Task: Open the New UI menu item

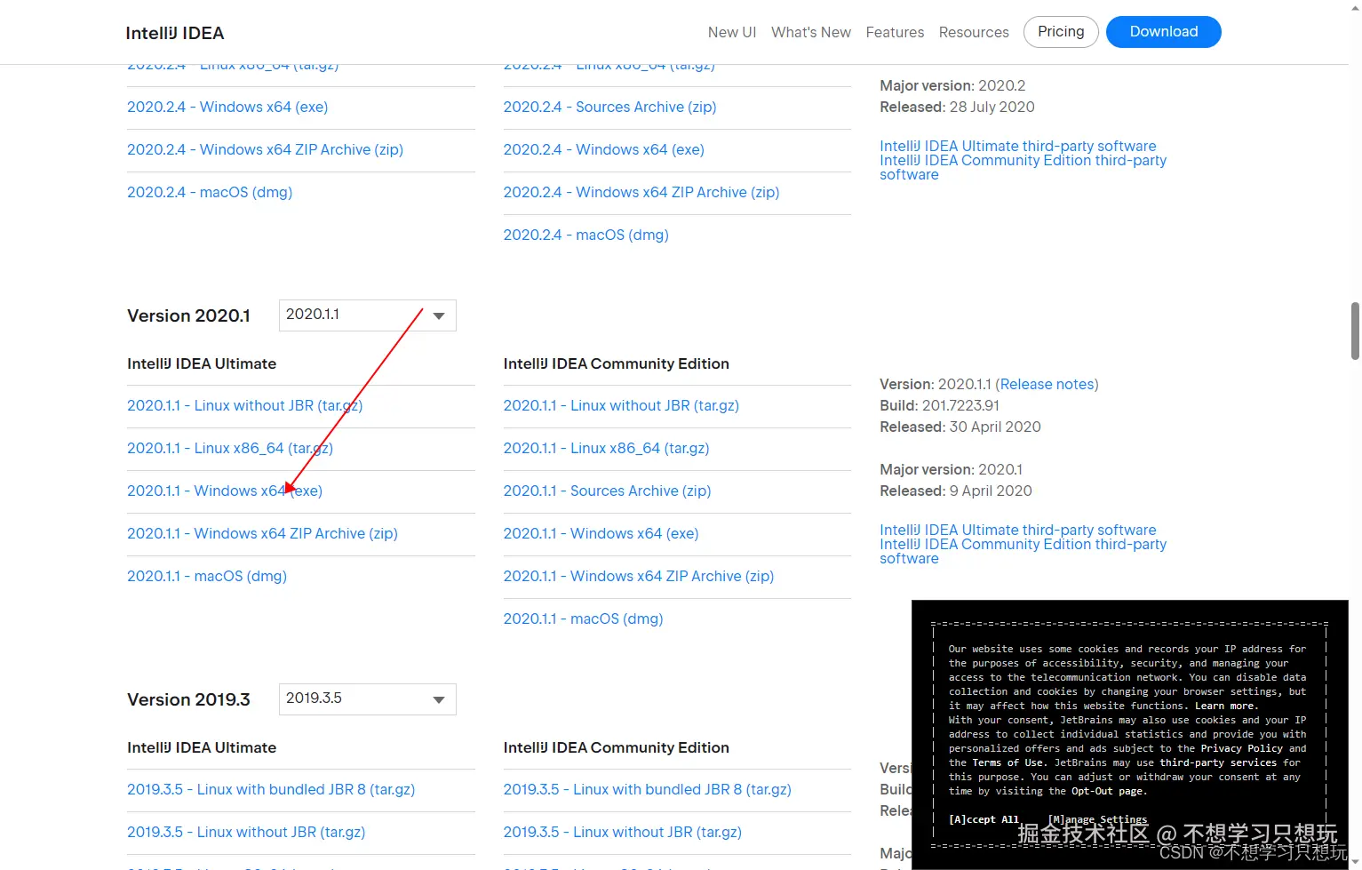Action: point(732,32)
